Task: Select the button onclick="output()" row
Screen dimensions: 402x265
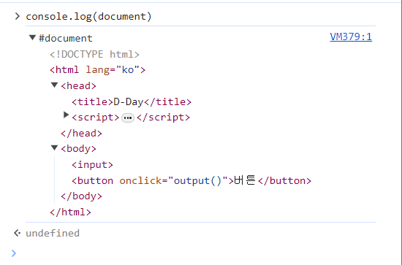Action: [x=191, y=180]
